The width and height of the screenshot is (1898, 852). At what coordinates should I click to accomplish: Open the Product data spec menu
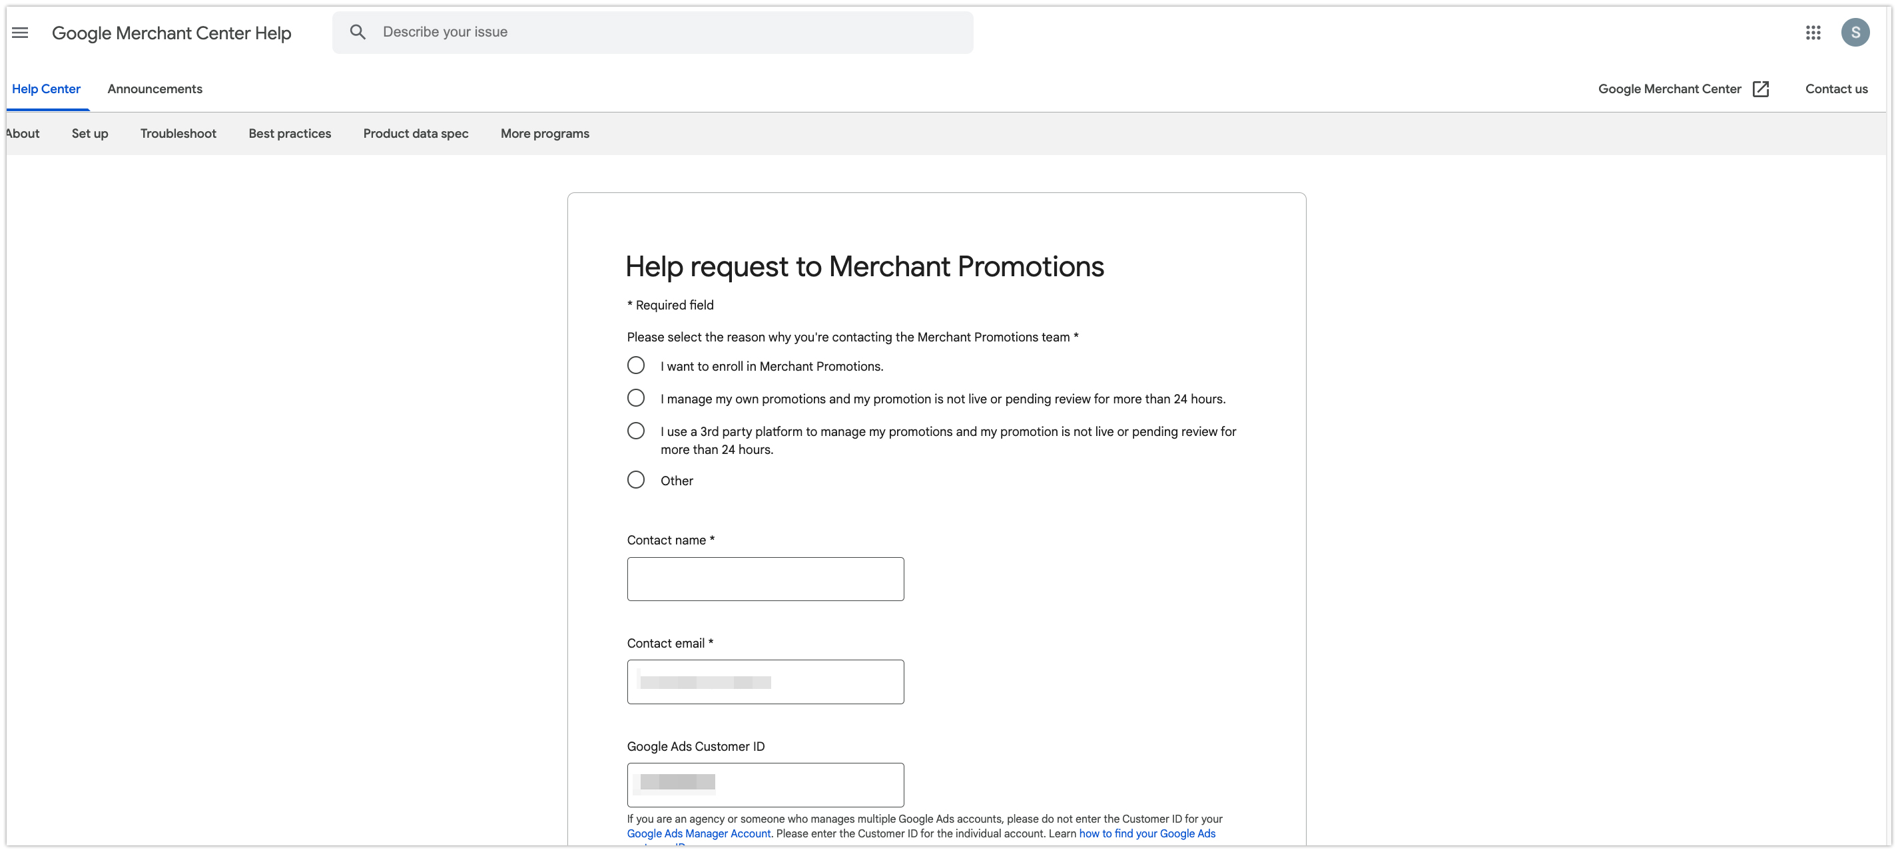pos(416,133)
